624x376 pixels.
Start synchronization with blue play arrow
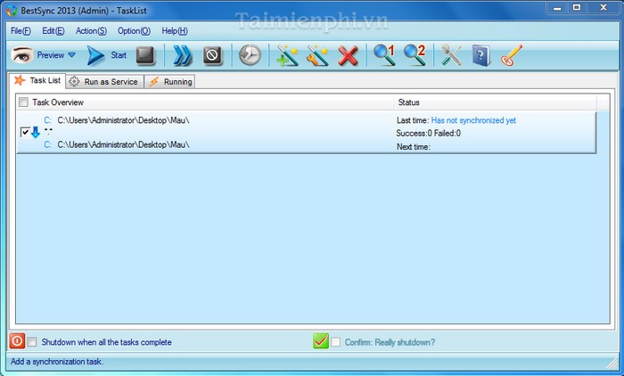coord(95,55)
